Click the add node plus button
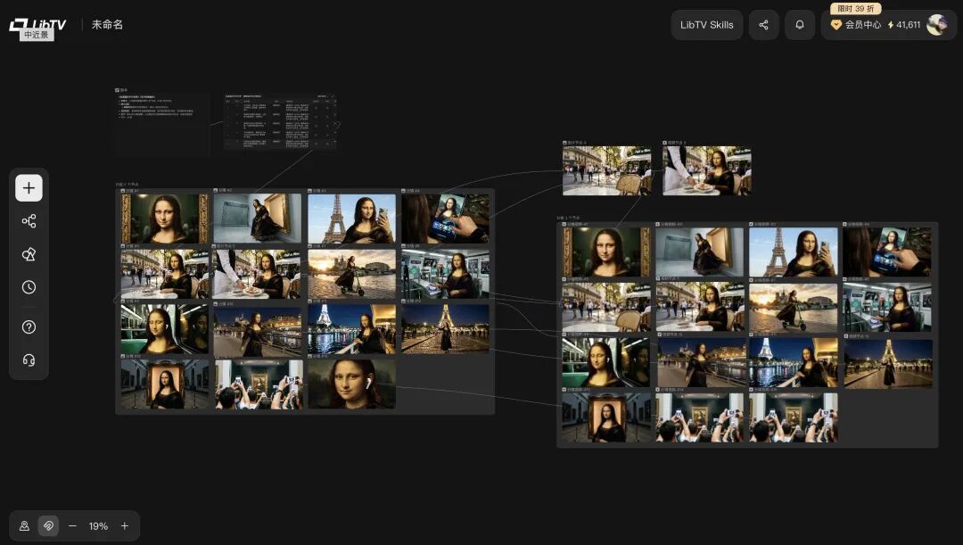 [x=29, y=188]
